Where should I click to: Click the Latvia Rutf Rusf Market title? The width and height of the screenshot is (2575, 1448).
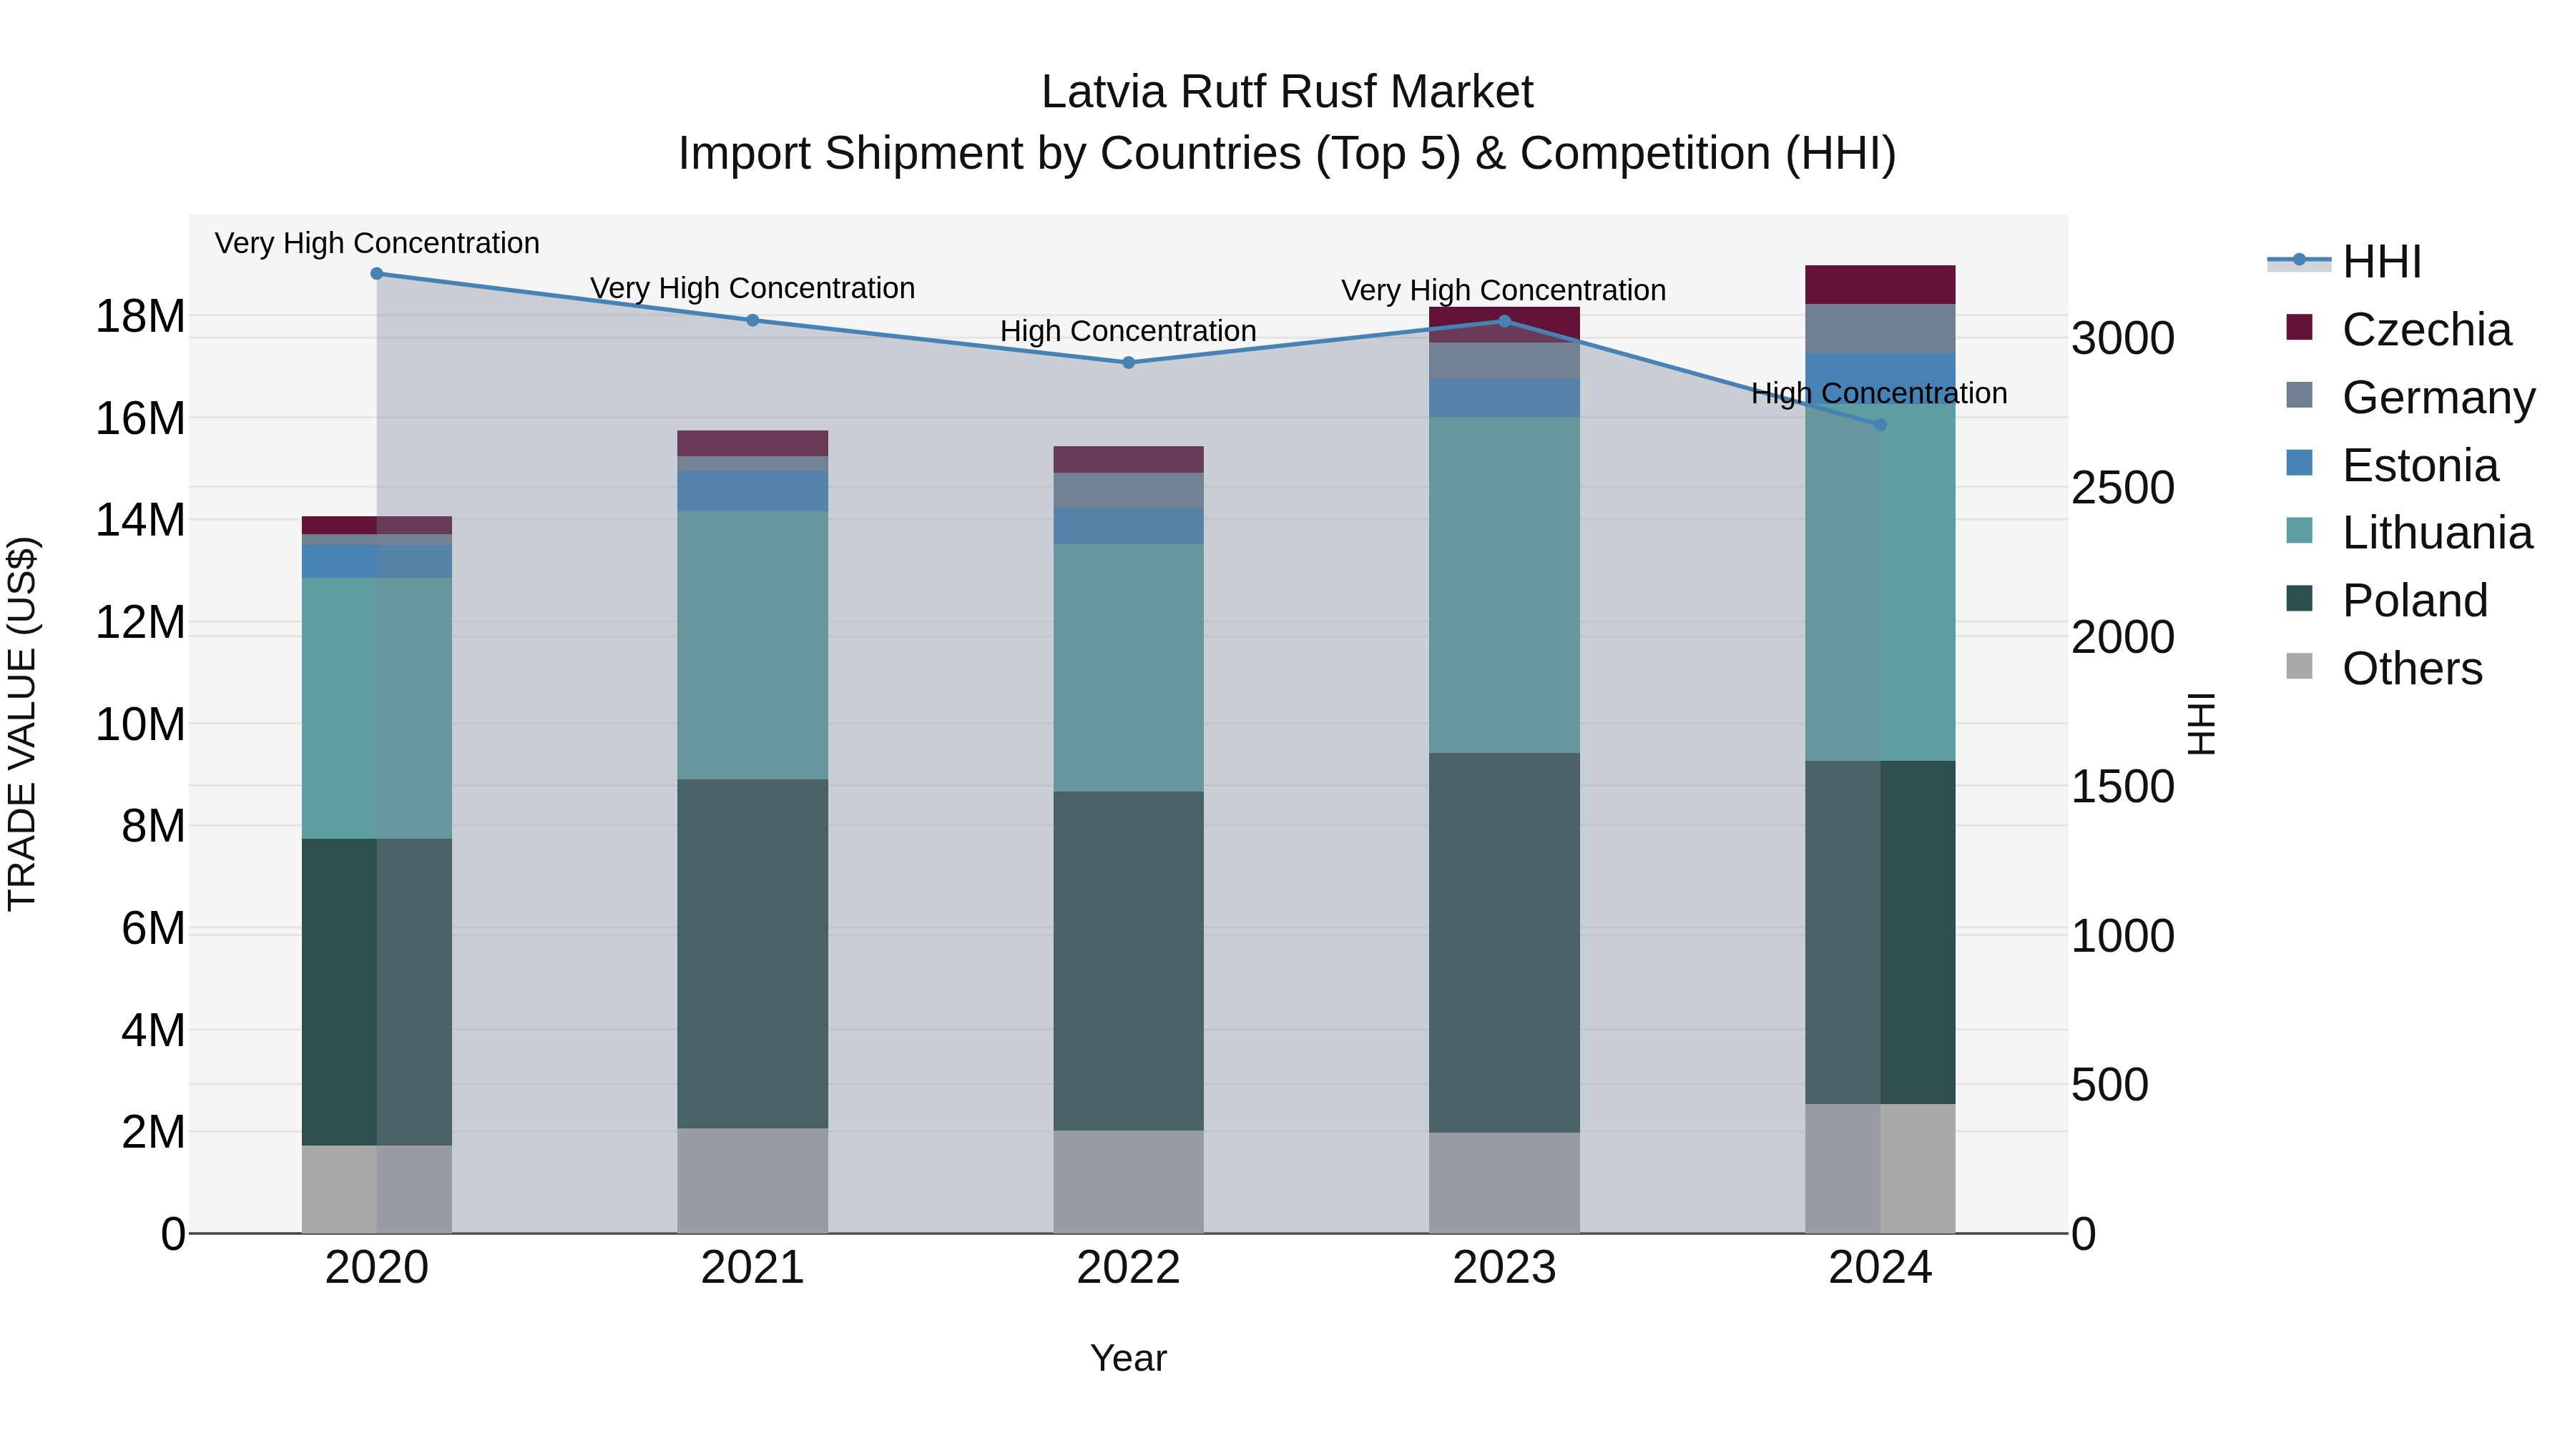click(x=1287, y=92)
